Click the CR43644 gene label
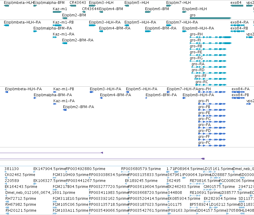Screen dimensions: 254x215 90,9
